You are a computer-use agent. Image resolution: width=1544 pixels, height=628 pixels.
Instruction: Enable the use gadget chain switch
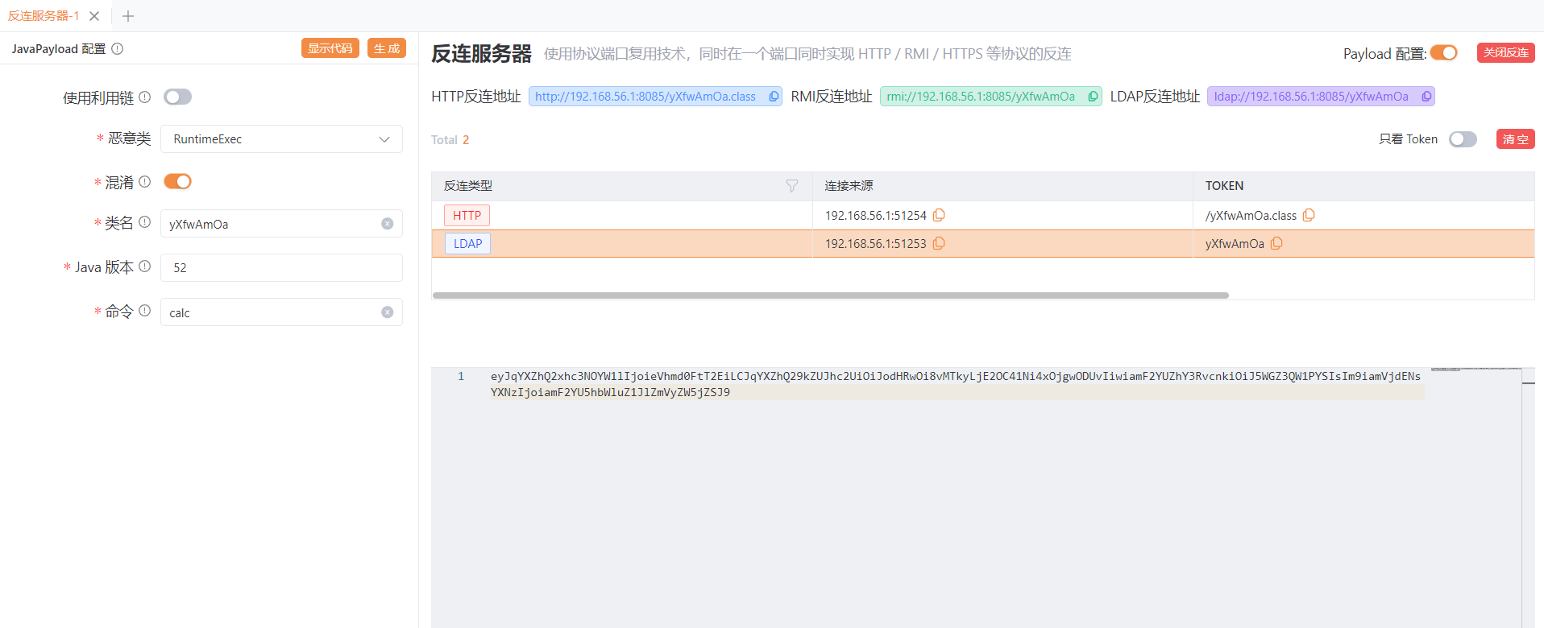tap(177, 97)
